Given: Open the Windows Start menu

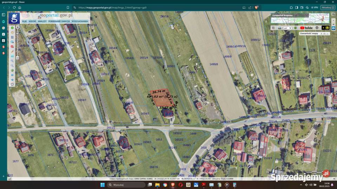Looking at the screenshot, I should (103, 185).
